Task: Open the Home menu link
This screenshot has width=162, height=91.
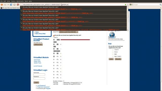Action: click(37, 32)
